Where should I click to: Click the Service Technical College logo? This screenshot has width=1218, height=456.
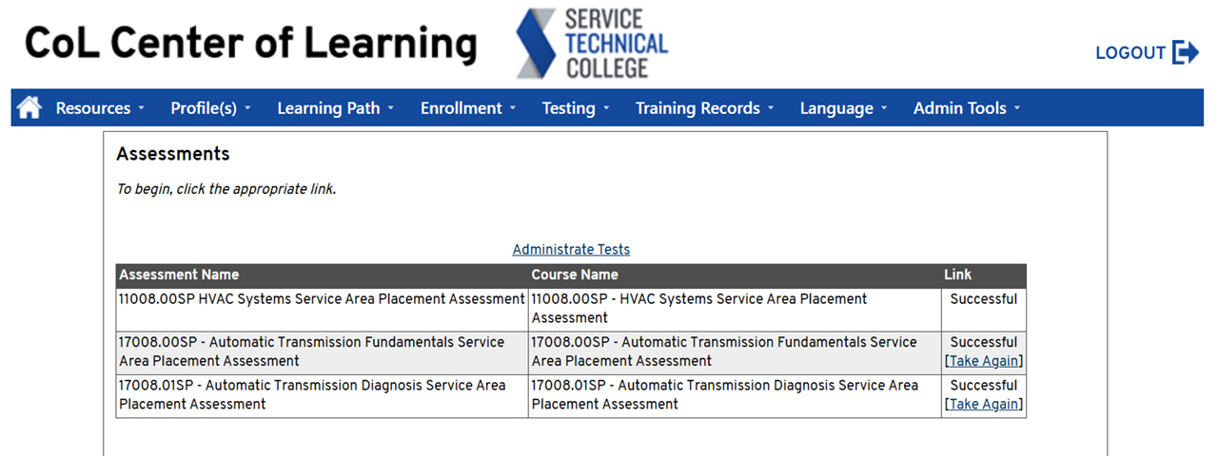coord(592,44)
